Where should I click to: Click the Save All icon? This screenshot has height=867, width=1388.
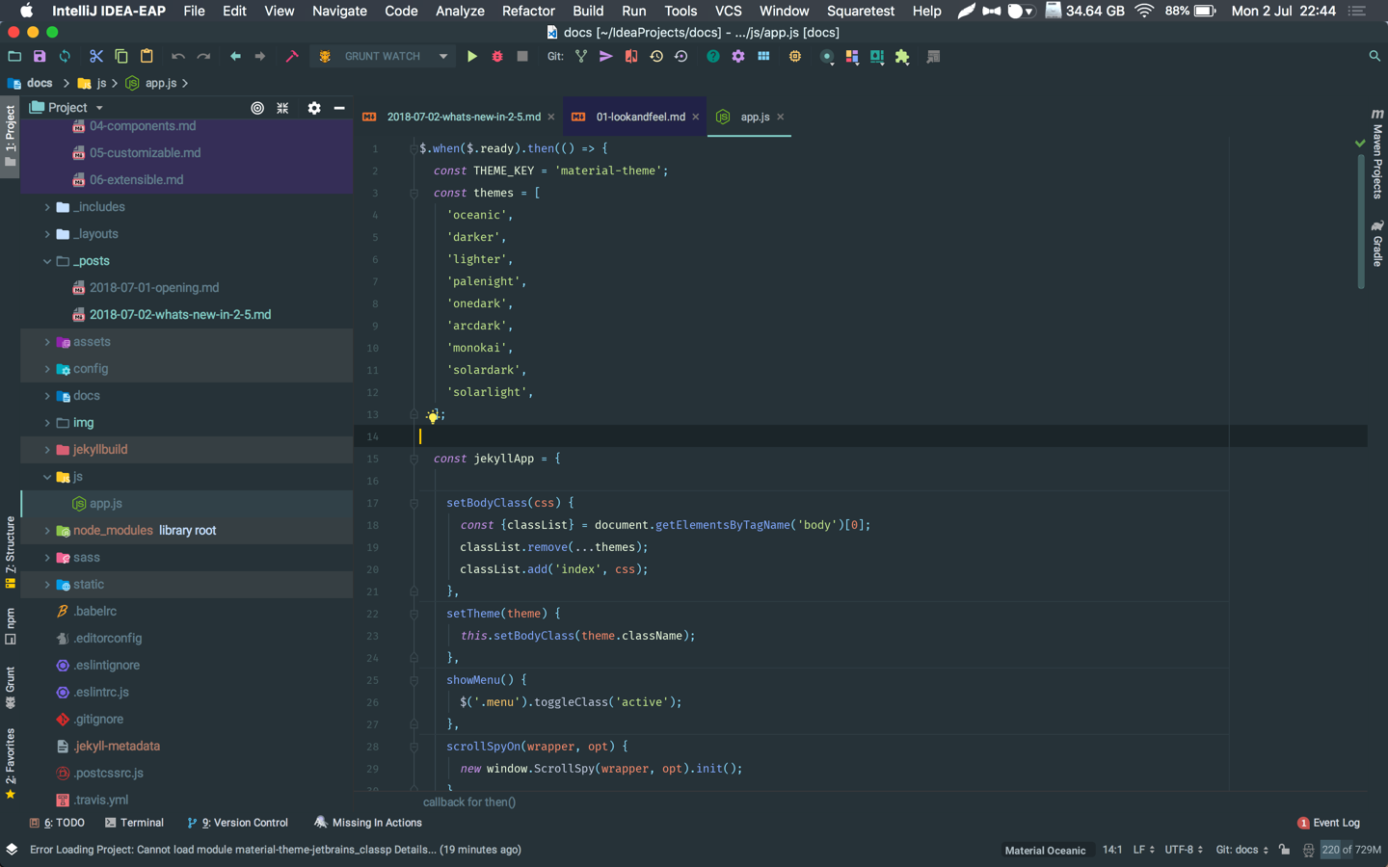point(40,56)
